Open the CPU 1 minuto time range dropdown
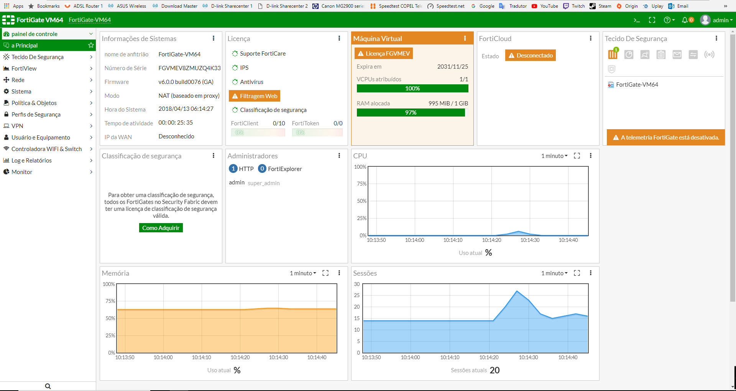This screenshot has height=391, width=736. point(554,156)
